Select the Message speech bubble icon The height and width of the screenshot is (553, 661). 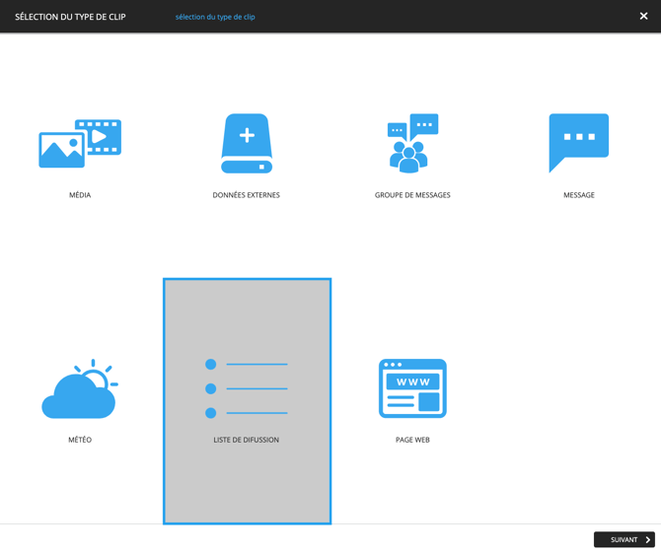click(578, 142)
